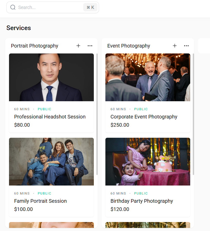The height and width of the screenshot is (231, 210).
Task: Click the Birthday Party Photography title
Action: (x=142, y=201)
